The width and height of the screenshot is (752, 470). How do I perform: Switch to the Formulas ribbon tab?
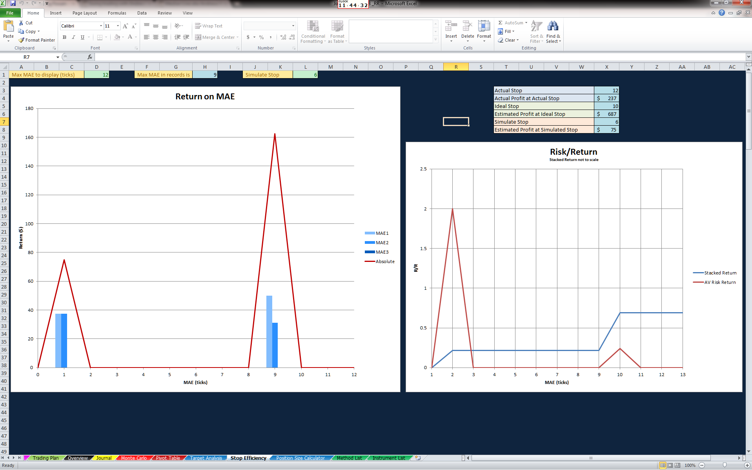(x=117, y=13)
